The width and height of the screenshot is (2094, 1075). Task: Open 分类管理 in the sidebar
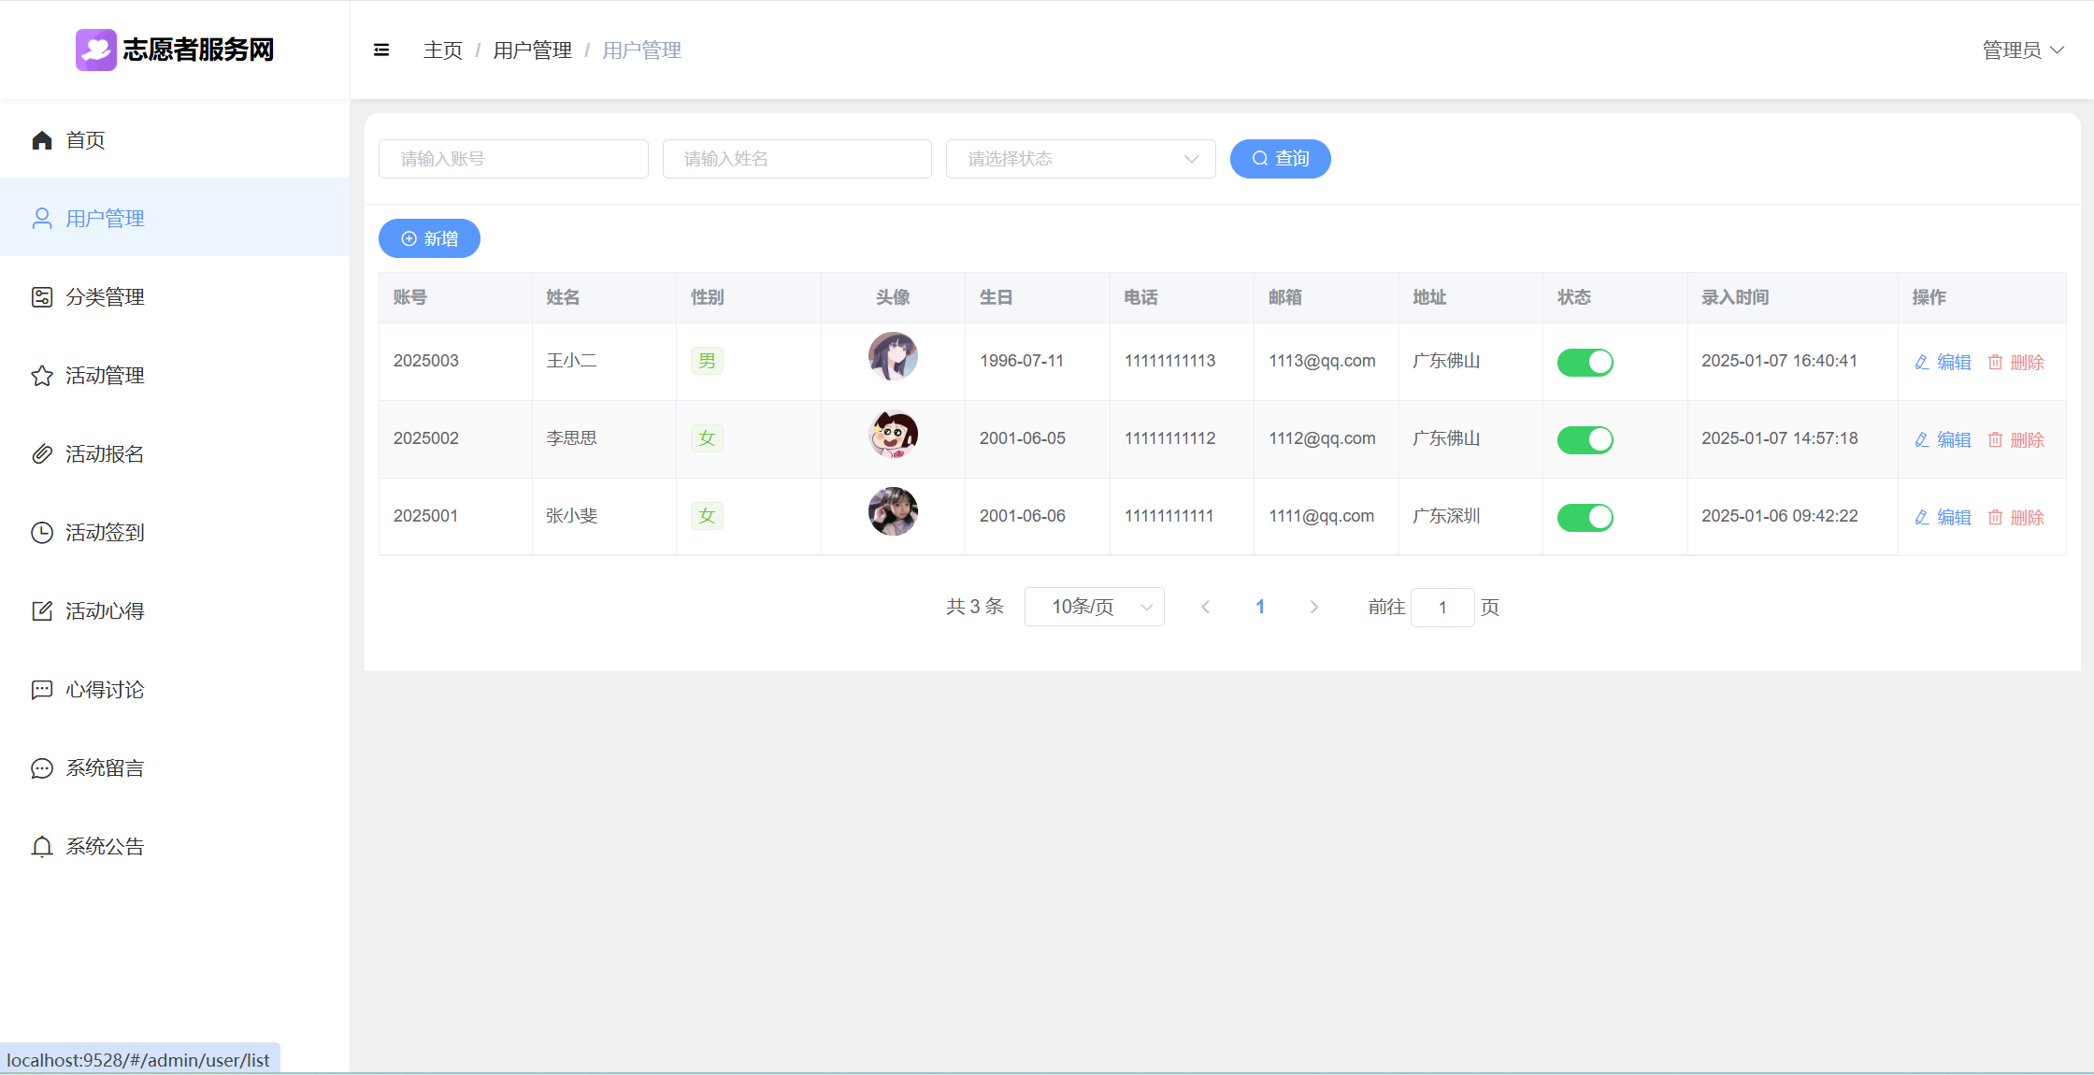click(x=105, y=297)
